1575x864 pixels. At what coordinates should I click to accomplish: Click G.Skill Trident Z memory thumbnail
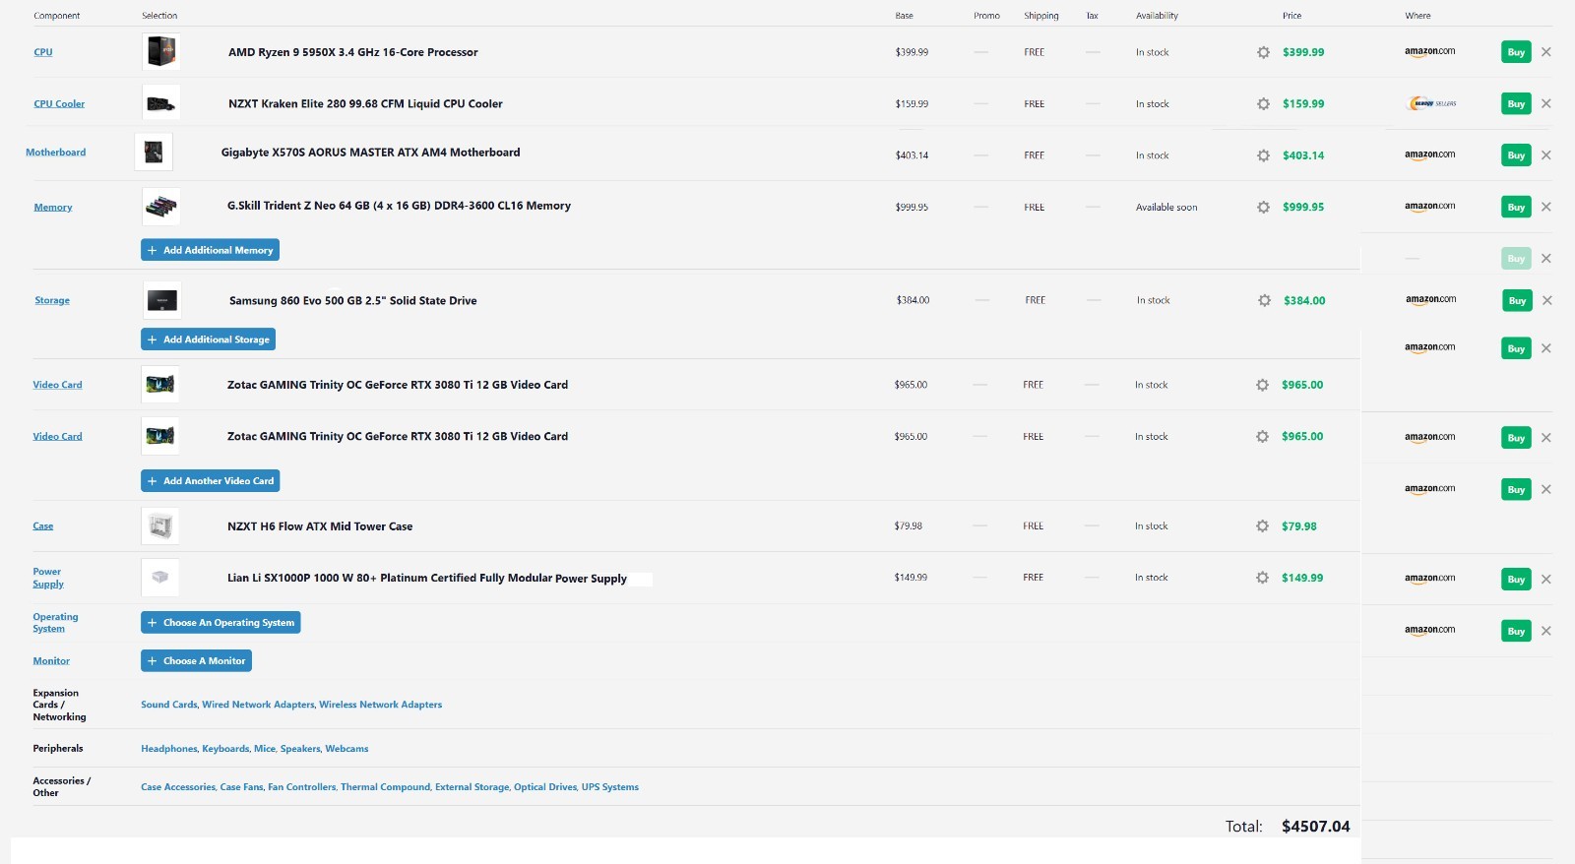coord(160,207)
